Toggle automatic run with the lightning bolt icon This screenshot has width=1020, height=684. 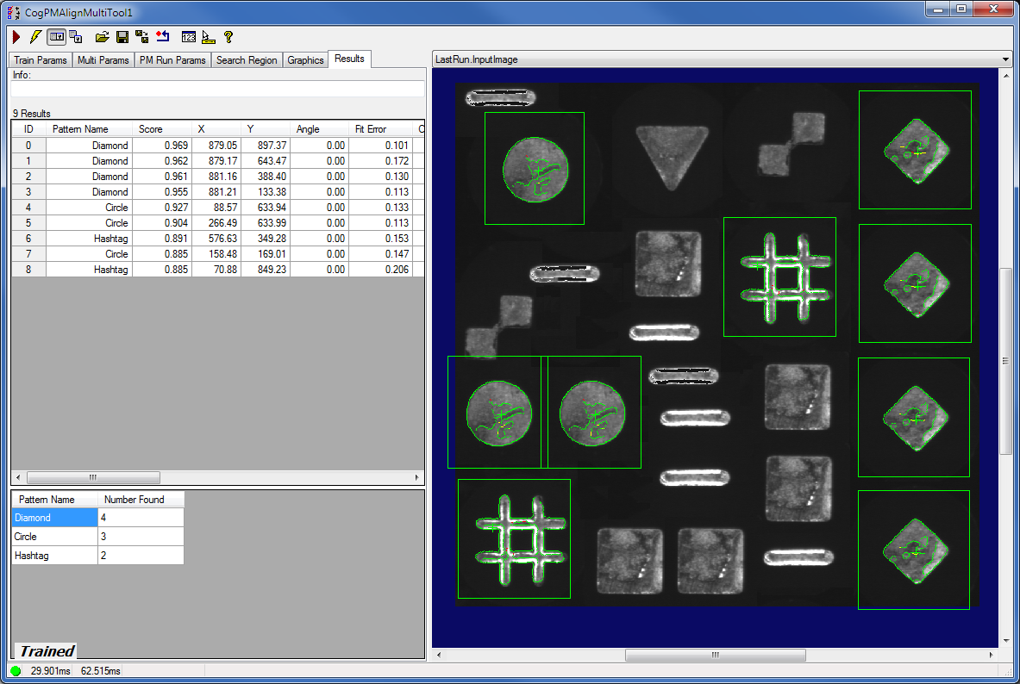coord(35,37)
